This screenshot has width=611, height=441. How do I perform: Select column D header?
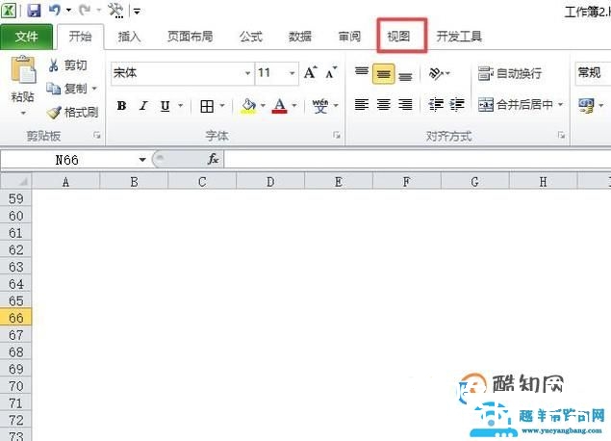270,182
